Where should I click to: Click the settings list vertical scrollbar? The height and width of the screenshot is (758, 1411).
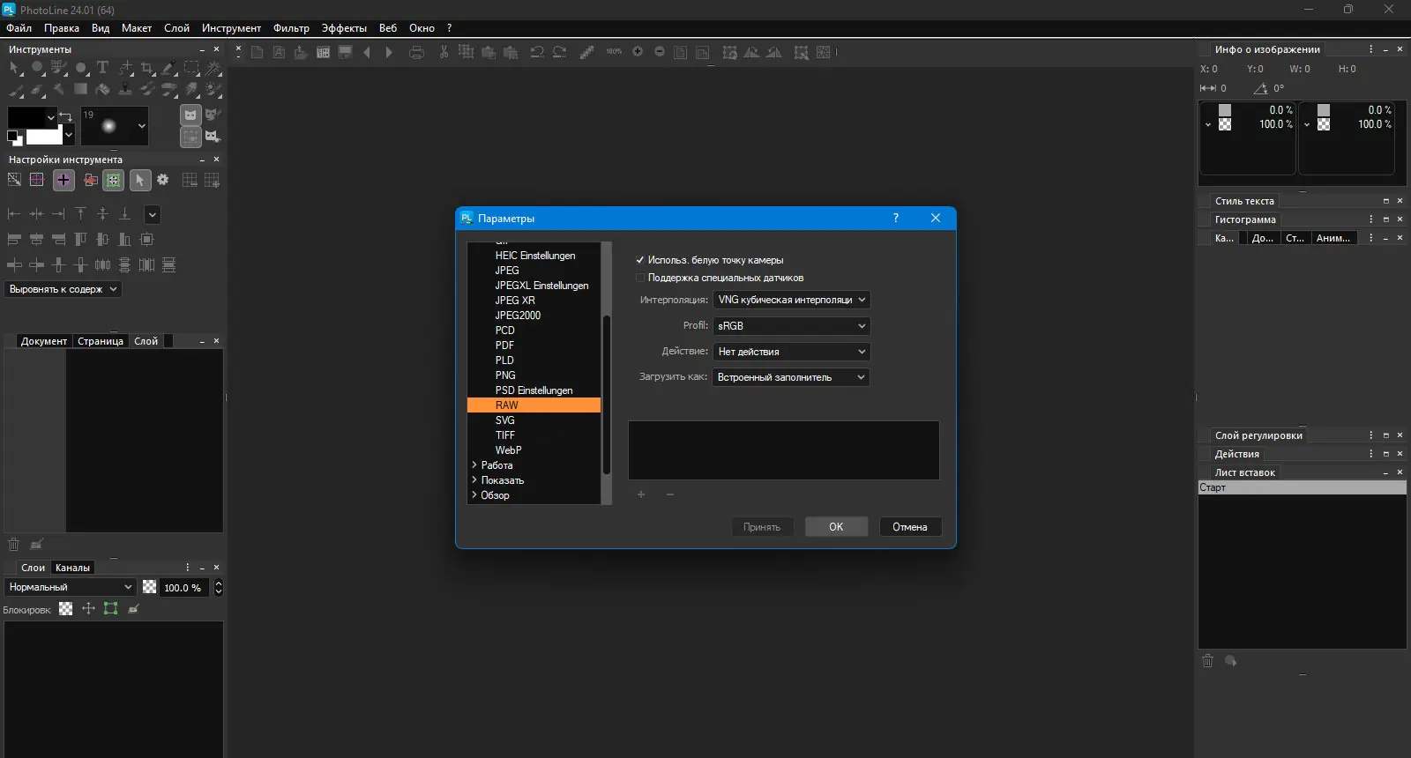pos(606,395)
